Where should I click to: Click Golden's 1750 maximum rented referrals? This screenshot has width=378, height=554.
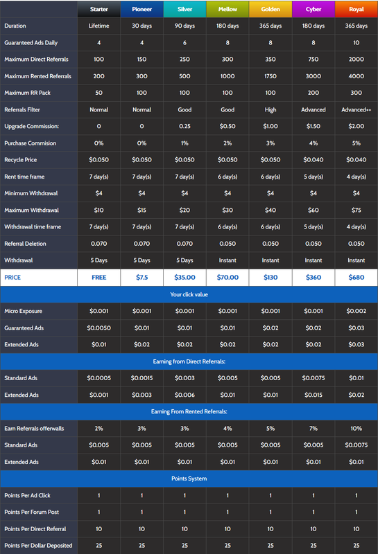click(270, 76)
